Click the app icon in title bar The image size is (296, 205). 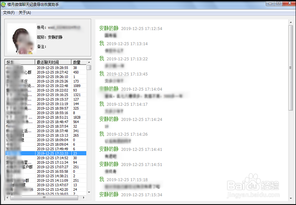tap(3, 5)
